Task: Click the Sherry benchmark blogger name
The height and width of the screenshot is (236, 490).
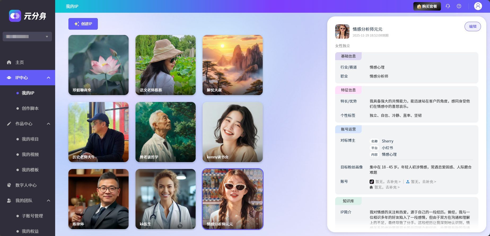Action: point(388,141)
